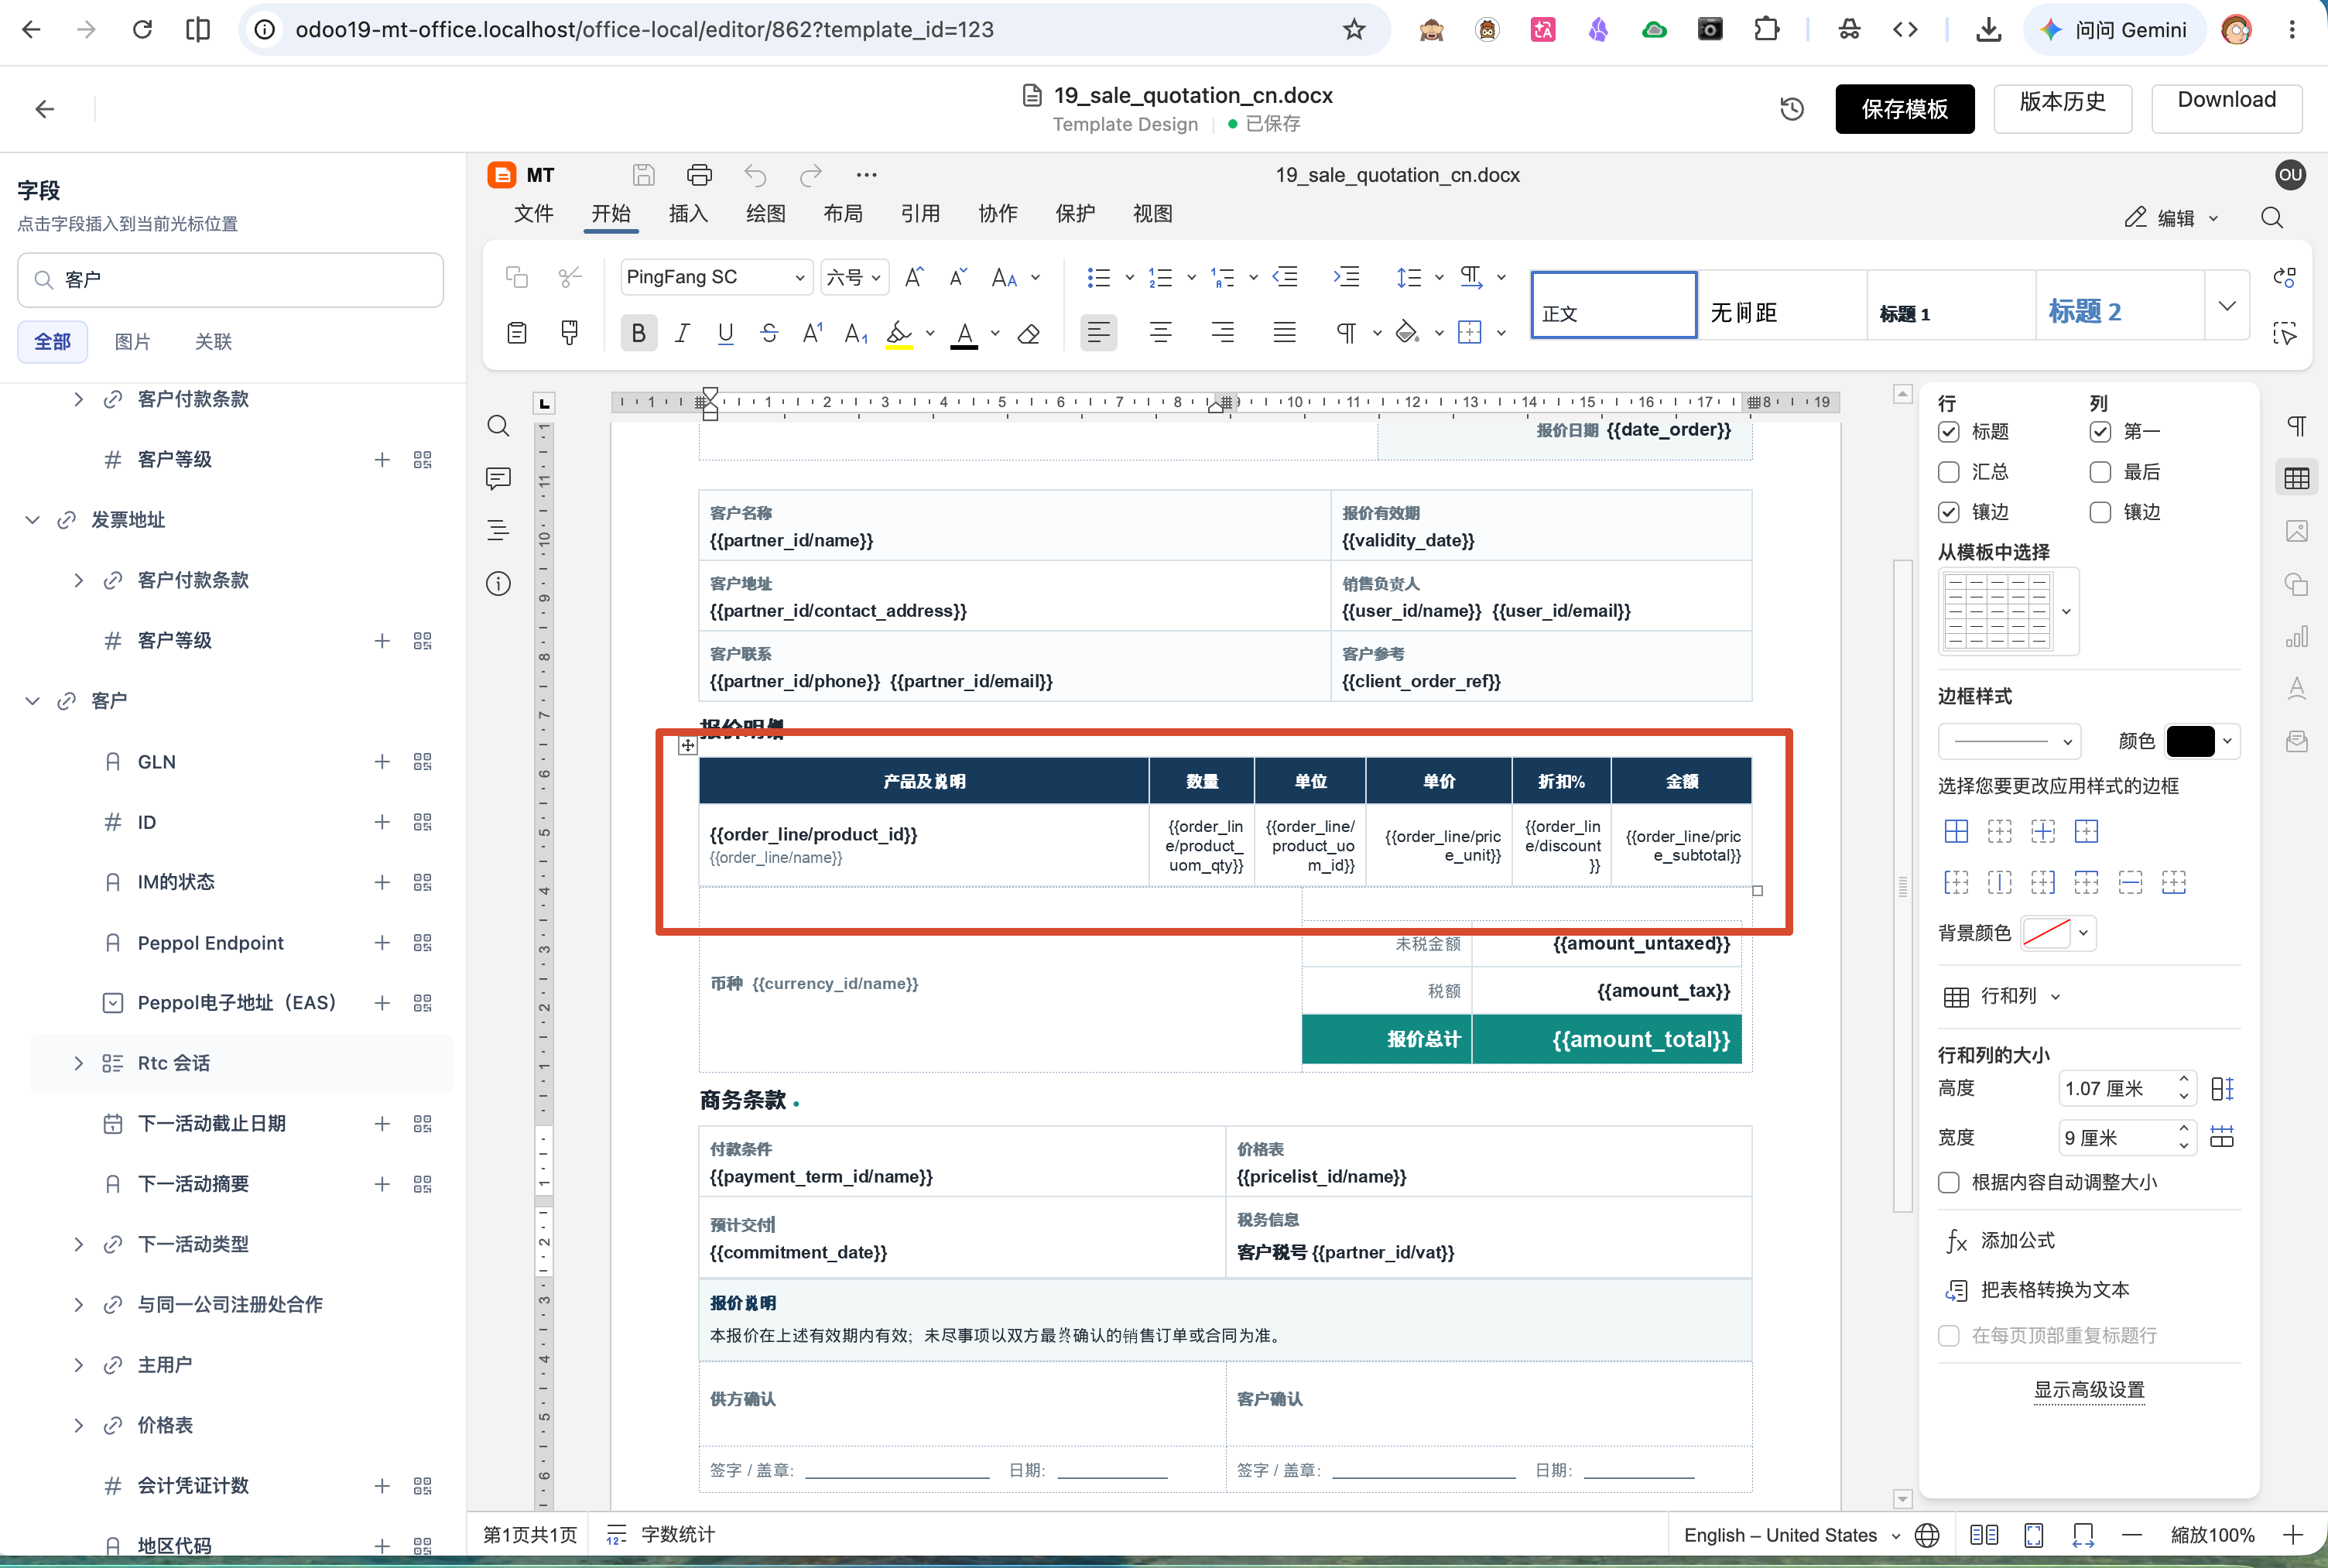Undo the last action
This screenshot has width=2328, height=1568.
click(x=755, y=175)
